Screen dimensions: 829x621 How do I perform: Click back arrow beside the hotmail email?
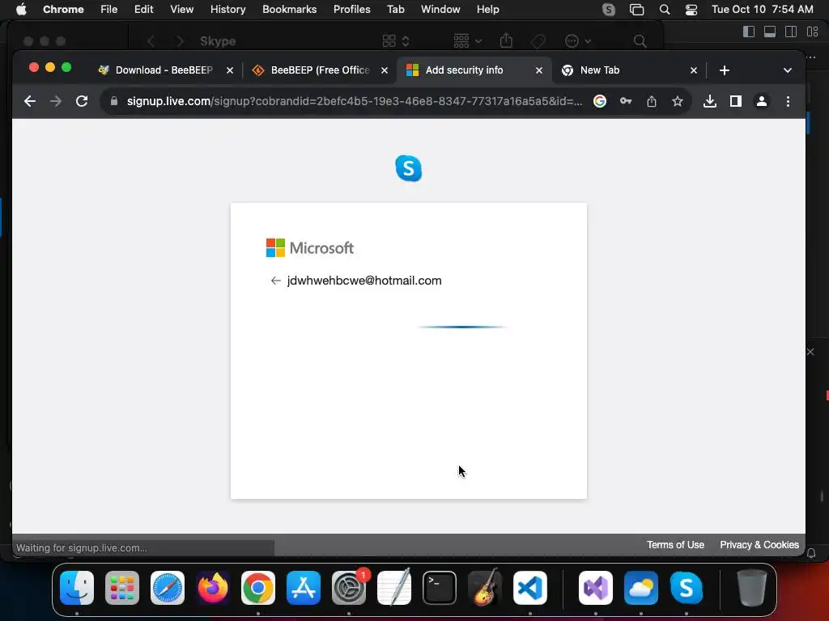(275, 281)
